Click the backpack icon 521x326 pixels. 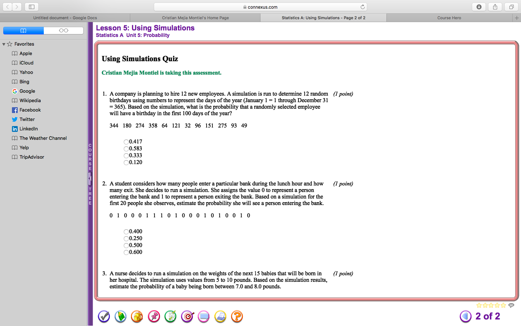137,316
